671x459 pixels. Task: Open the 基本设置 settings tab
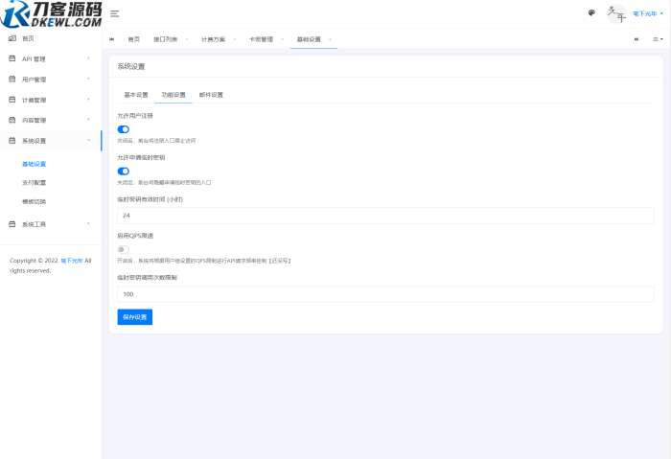pos(136,95)
